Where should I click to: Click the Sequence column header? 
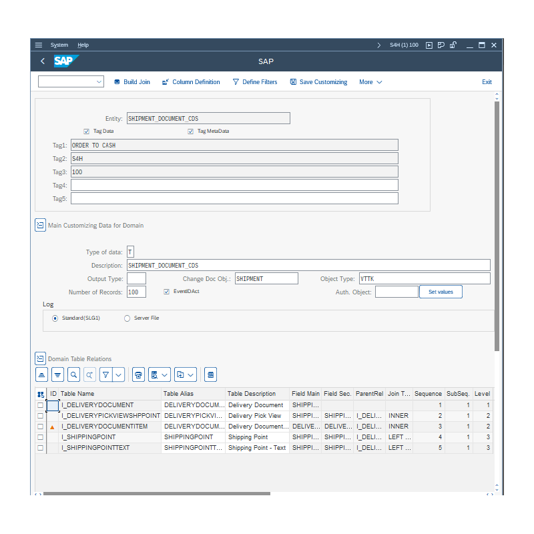pyautogui.click(x=428, y=394)
